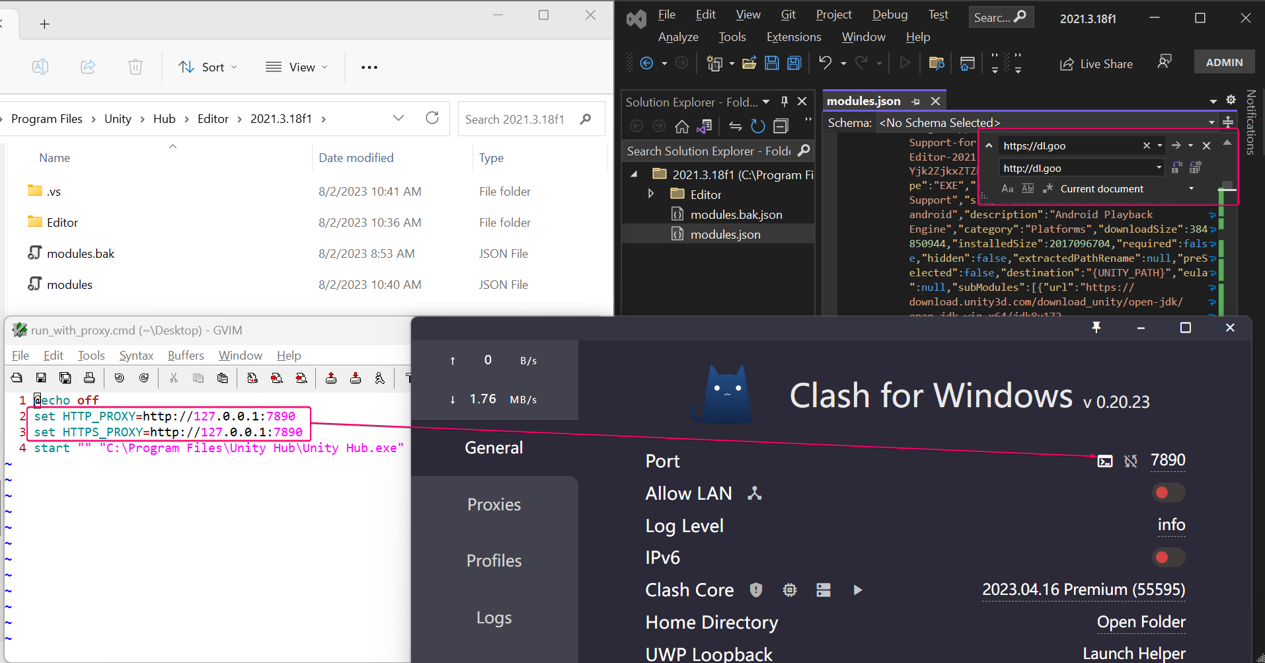The image size is (1265, 663).
Task: Expand File Explorer address history dropdown
Action: coord(398,118)
